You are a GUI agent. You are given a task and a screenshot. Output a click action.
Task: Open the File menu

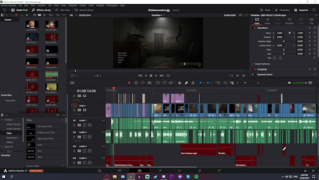pos(20,6)
